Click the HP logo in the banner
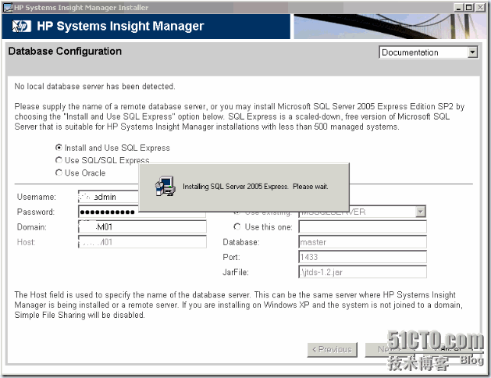491x378 pixels. (22, 27)
